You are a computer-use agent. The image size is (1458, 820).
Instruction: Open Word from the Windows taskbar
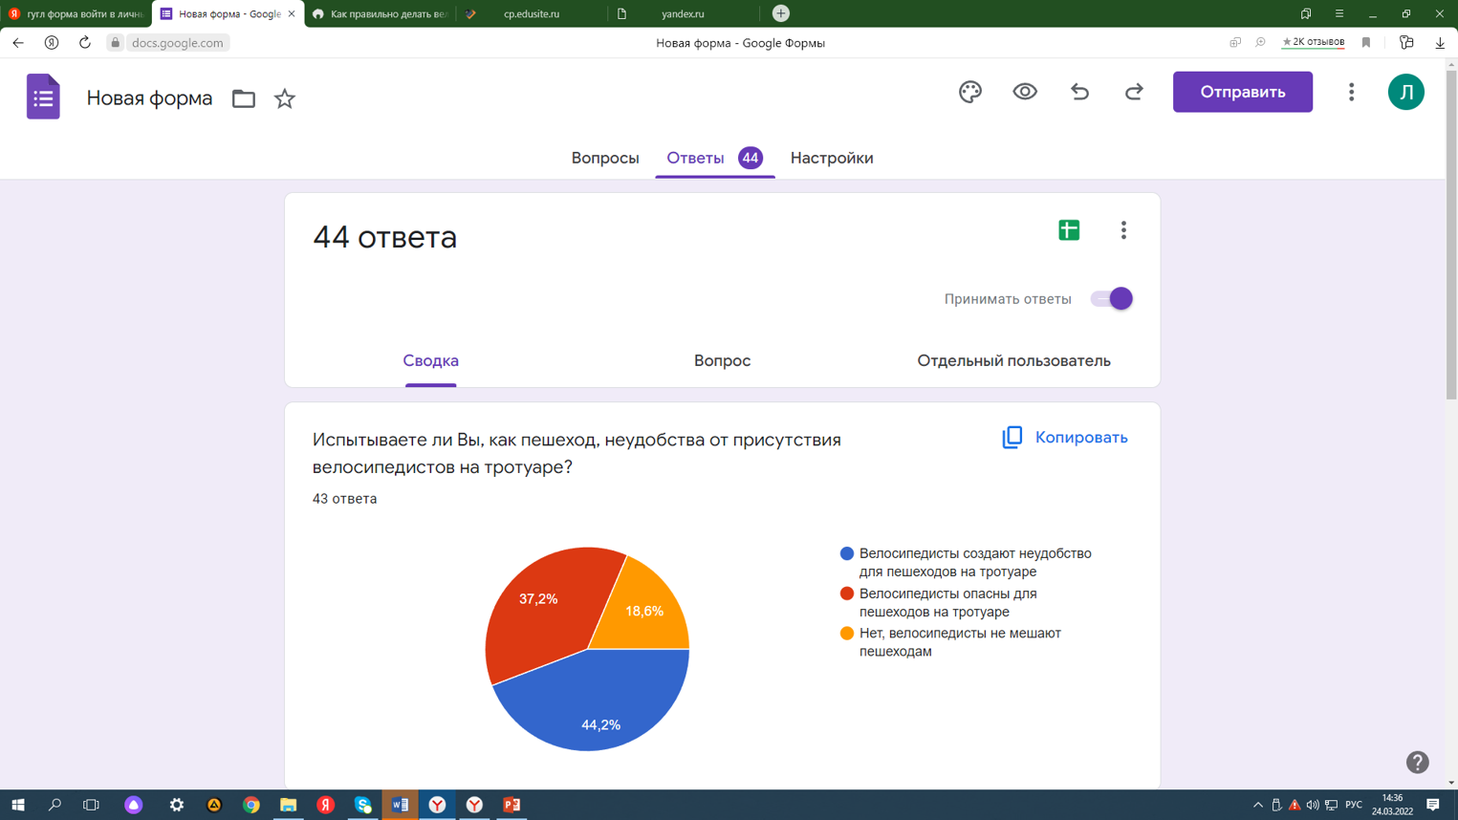(400, 805)
